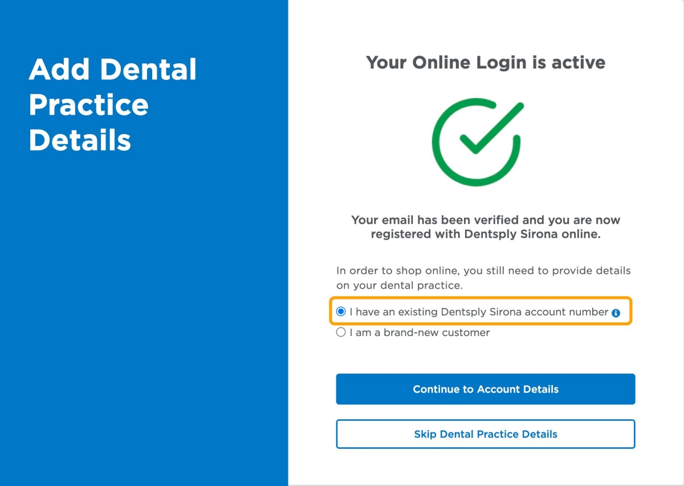Click the word "Skip" on the outlined button
684x486 pixels.
point(425,434)
